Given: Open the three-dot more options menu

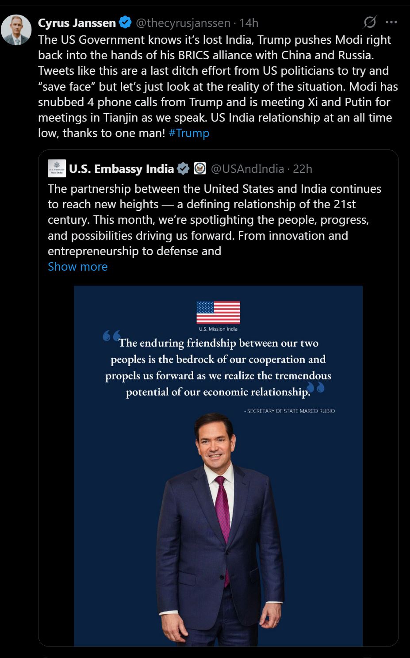Looking at the screenshot, I should coord(391,22).
